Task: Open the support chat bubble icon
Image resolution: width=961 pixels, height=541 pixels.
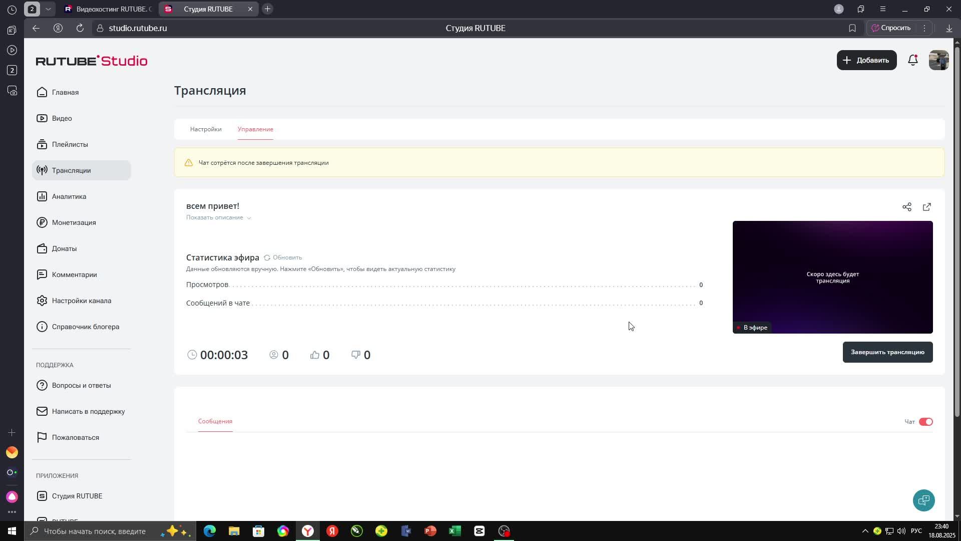Action: (x=923, y=500)
